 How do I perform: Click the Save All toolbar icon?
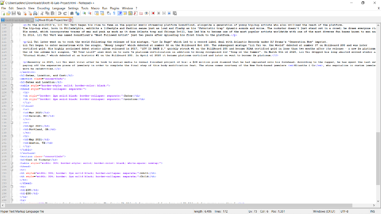pos(19,13)
